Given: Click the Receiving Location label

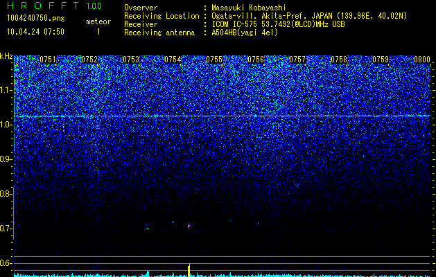Looking at the screenshot, I should [x=162, y=16].
